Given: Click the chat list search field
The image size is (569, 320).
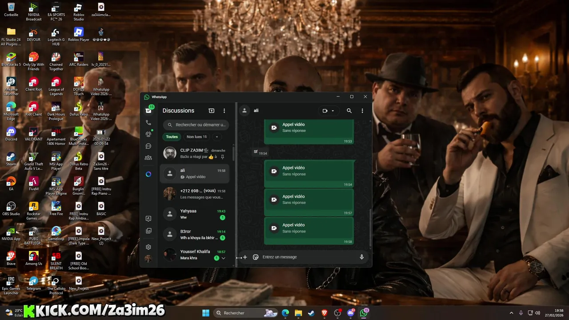Looking at the screenshot, I should 196,125.
